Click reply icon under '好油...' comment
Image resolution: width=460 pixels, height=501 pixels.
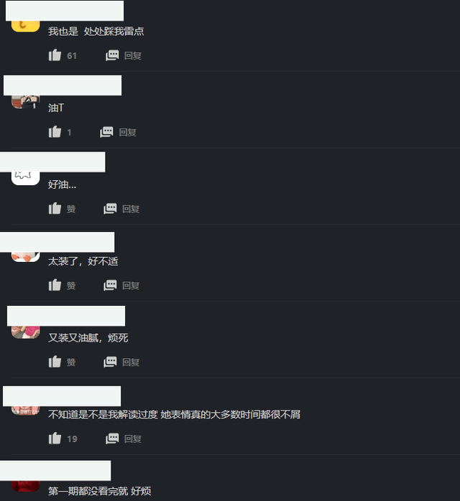pyautogui.click(x=110, y=209)
